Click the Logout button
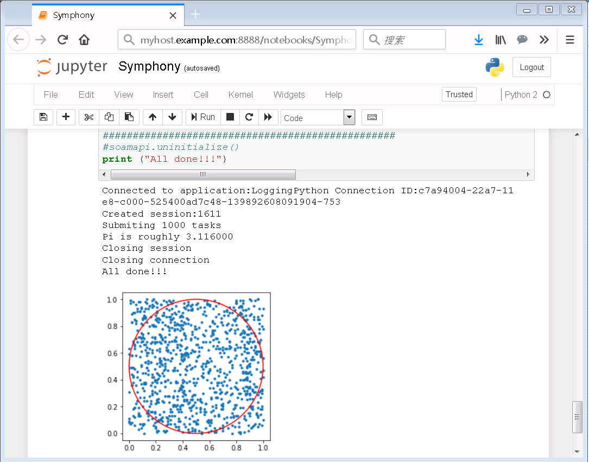 click(x=531, y=67)
